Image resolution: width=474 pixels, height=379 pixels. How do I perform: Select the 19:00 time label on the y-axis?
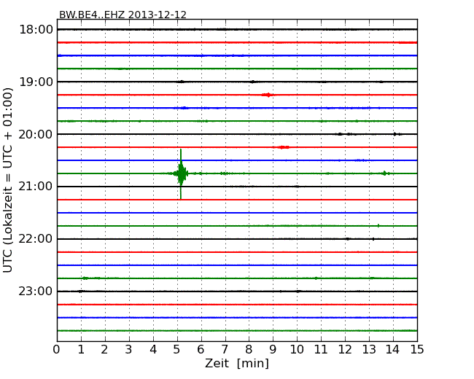tap(36, 82)
